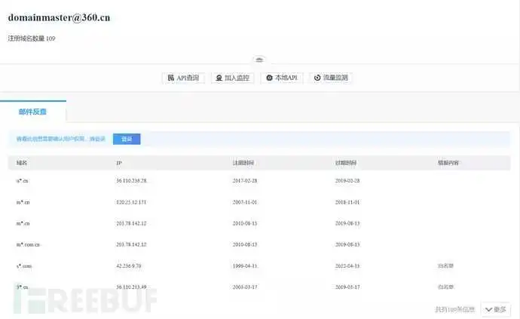Click the 流量监测 button

(331, 78)
